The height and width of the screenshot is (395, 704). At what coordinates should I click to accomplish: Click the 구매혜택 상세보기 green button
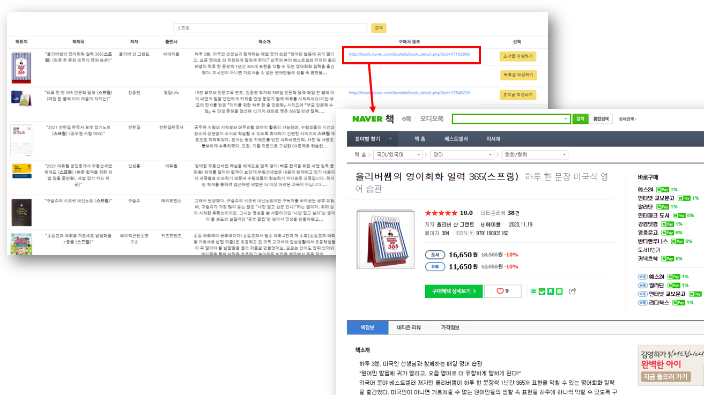tap(454, 291)
